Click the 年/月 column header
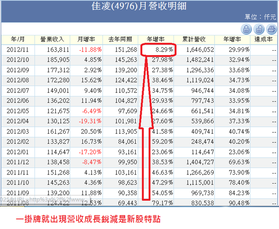The height and width of the screenshot is (229, 279). coord(18,39)
